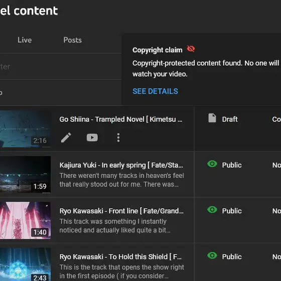Open Kajiura Yuki - In early spring title
The height and width of the screenshot is (281, 281).
121,165
